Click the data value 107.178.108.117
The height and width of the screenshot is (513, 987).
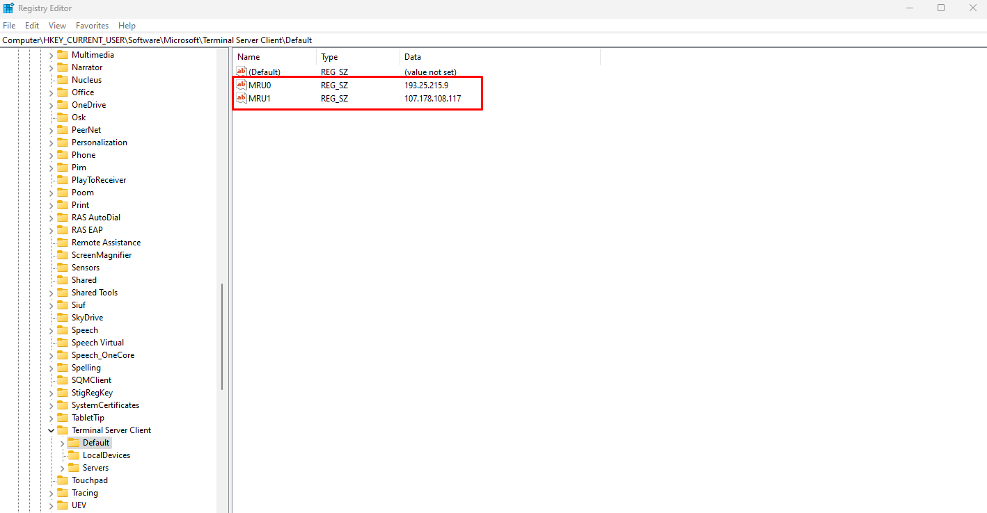pos(432,98)
